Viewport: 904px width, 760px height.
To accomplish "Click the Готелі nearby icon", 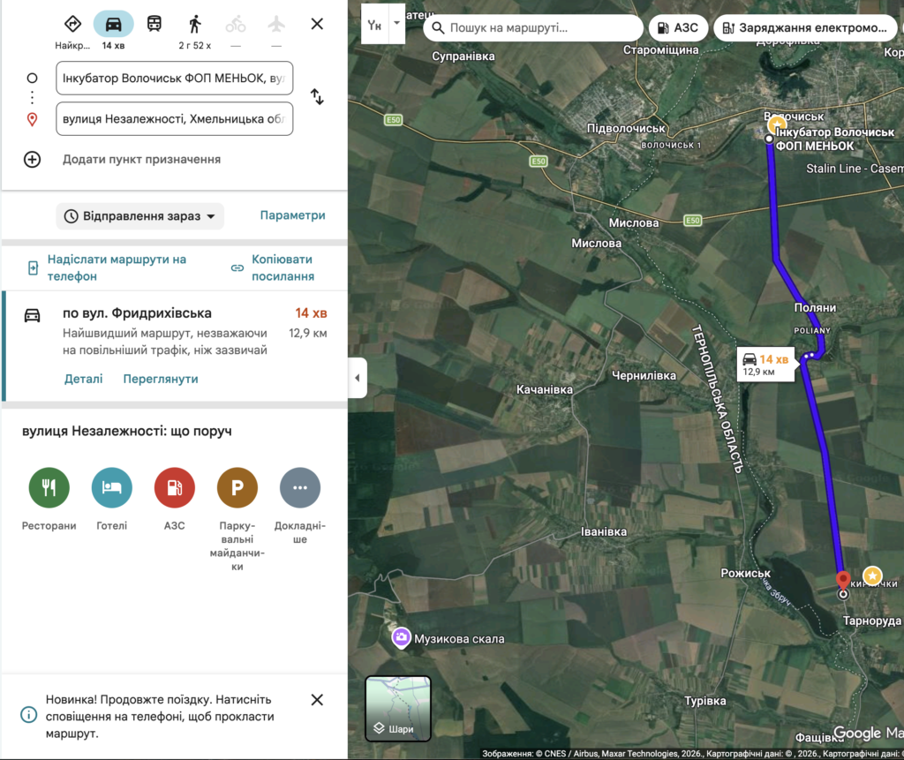I will pos(112,488).
